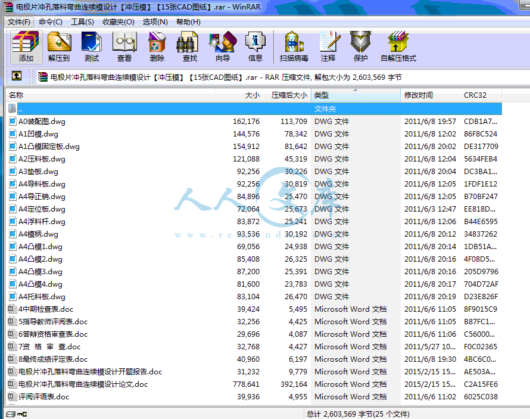The height and width of the screenshot is (419, 530).
Task: Open the 命令(C) menu
Action: (51, 22)
